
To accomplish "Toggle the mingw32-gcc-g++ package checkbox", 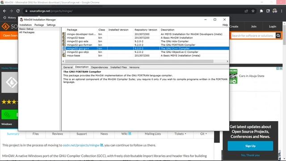I will point(64,48).
